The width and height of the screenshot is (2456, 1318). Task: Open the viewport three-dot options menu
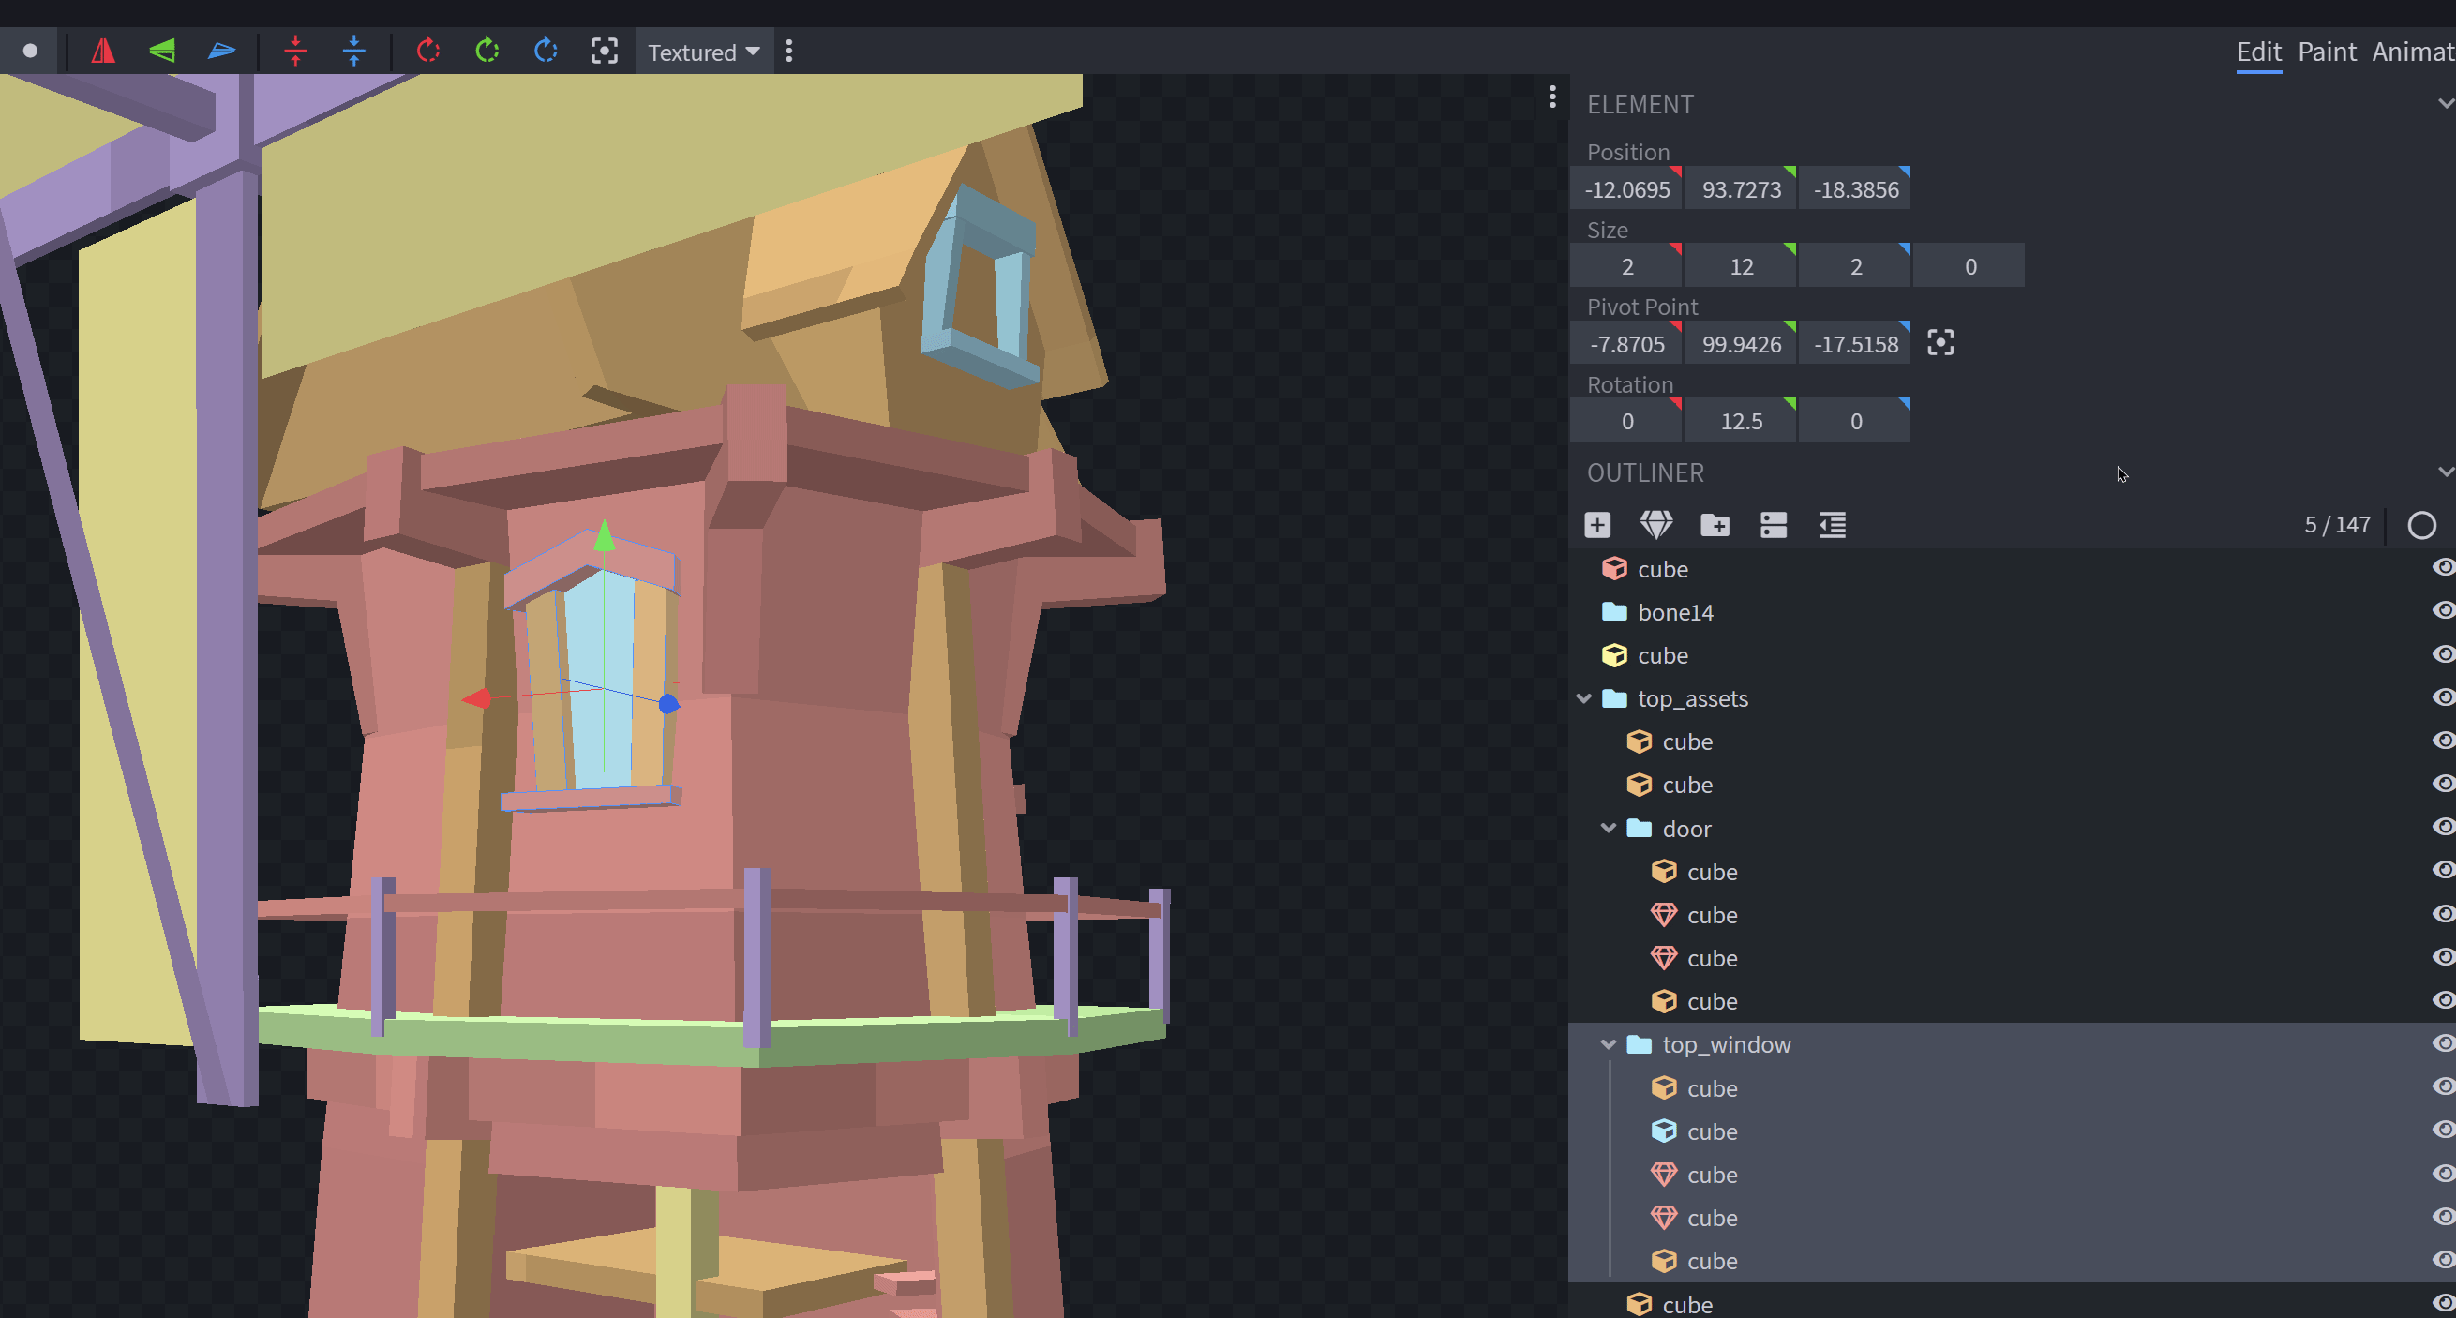[1552, 97]
